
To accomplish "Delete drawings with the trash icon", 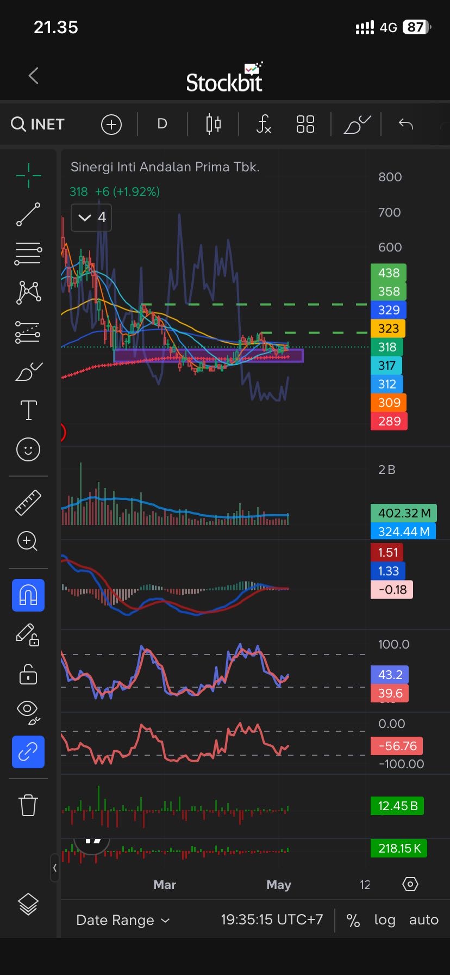I will tap(28, 805).
